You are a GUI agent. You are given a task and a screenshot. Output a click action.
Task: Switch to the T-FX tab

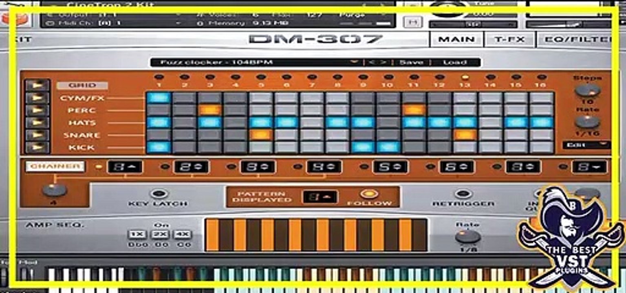click(x=509, y=39)
